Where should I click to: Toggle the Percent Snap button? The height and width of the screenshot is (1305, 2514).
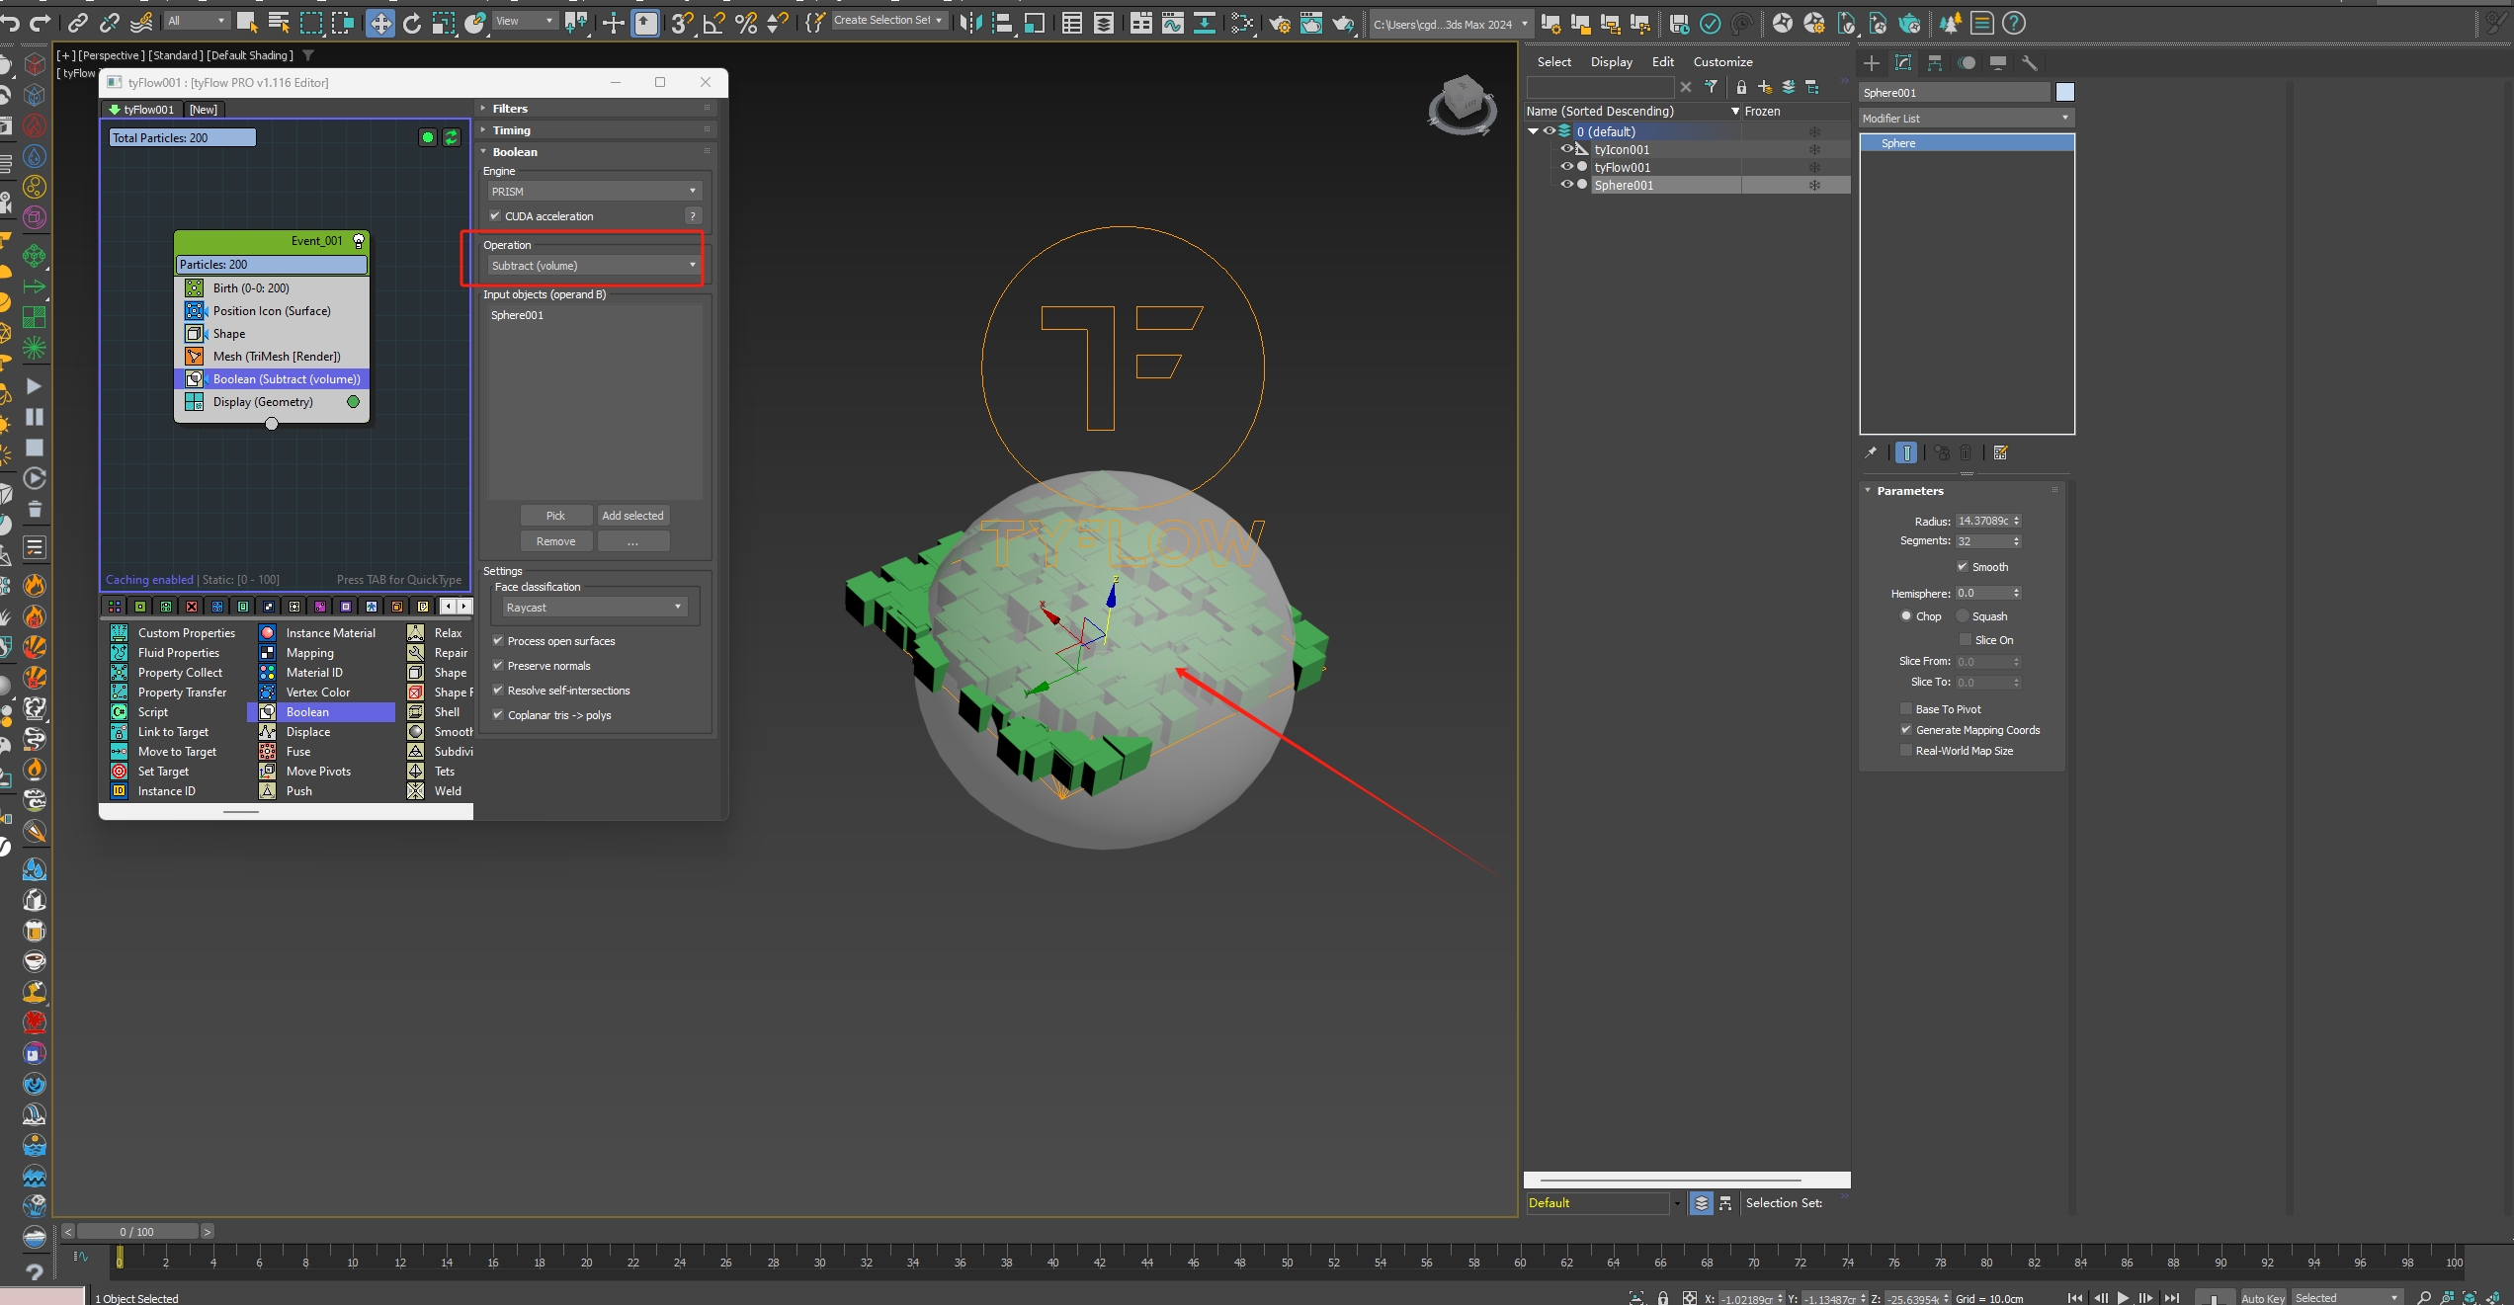click(x=746, y=23)
